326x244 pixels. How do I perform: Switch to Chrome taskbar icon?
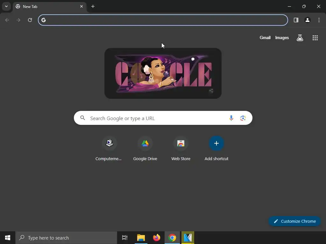click(x=172, y=238)
